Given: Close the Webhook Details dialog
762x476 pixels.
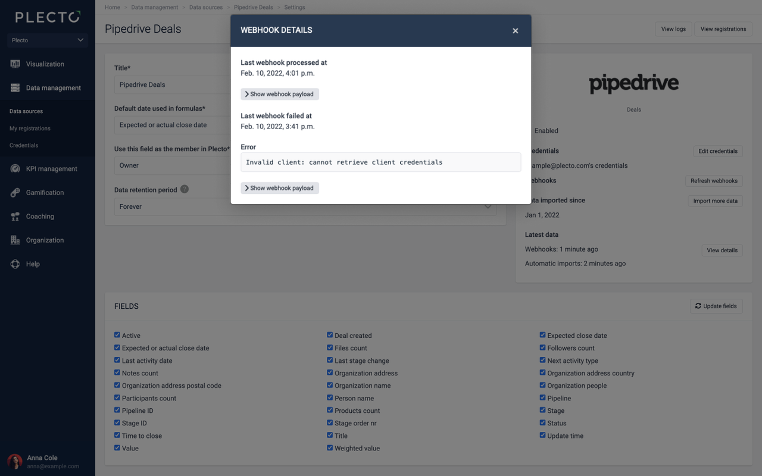Looking at the screenshot, I should (516, 31).
